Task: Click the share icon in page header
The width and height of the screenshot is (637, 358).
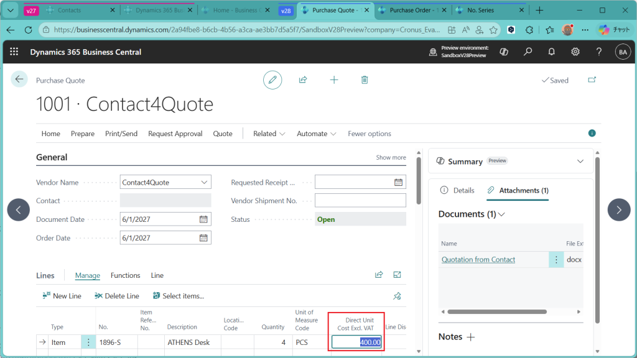Action: (x=303, y=80)
